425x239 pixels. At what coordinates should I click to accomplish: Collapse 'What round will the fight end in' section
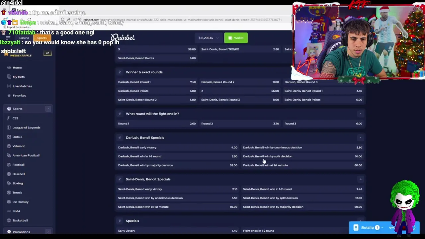pos(360,114)
